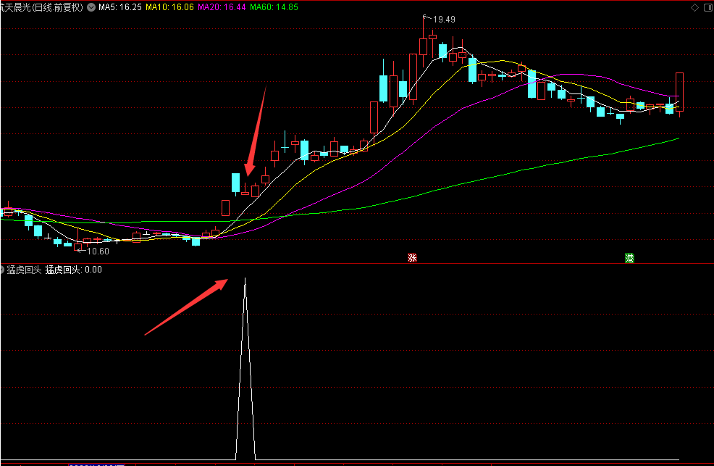The width and height of the screenshot is (714, 466).
Task: Select the small red candle below the arrow
Action: [x=245, y=191]
